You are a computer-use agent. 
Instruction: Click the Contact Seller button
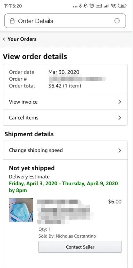coord(80,247)
